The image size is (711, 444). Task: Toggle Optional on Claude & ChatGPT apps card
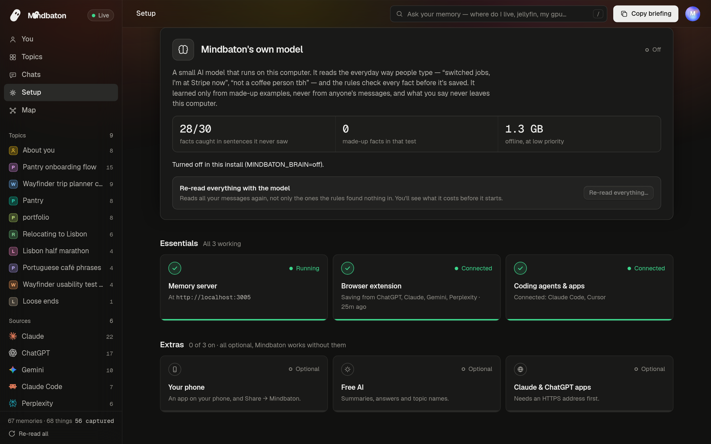649,369
